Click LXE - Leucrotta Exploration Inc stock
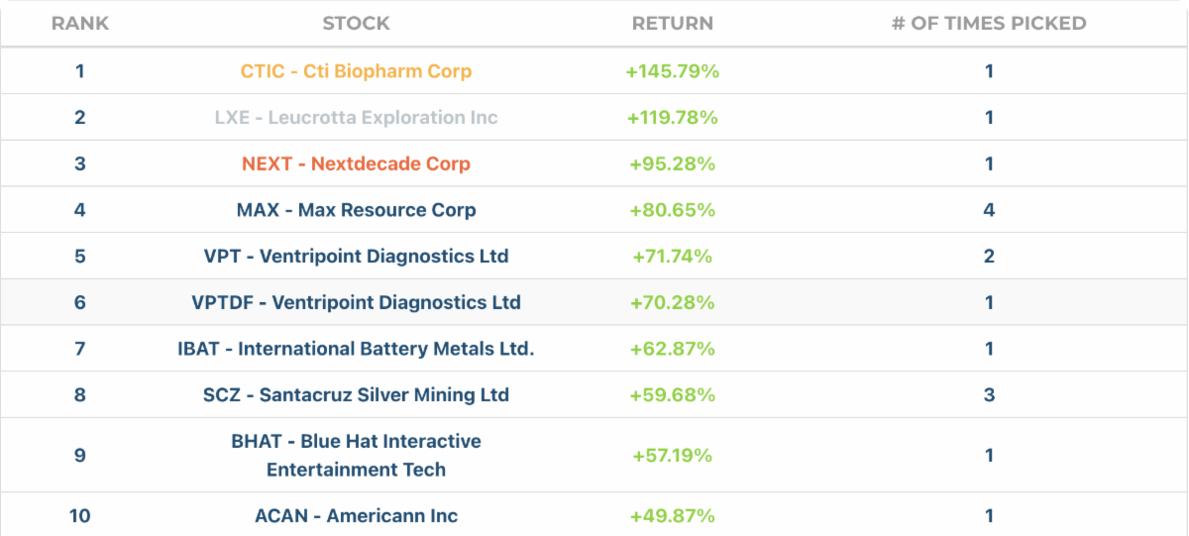The width and height of the screenshot is (1189, 536). (x=356, y=118)
